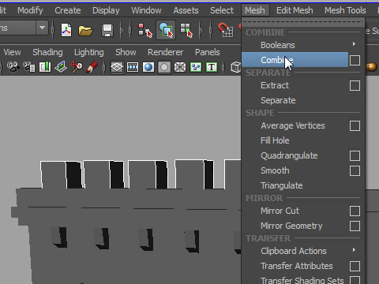Open Combine option box
The image size is (379, 284).
click(355, 60)
